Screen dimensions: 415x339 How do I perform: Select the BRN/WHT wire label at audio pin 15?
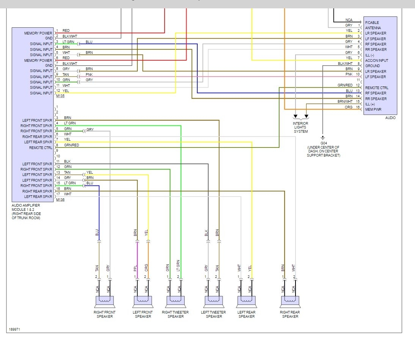pyautogui.click(x=345, y=101)
